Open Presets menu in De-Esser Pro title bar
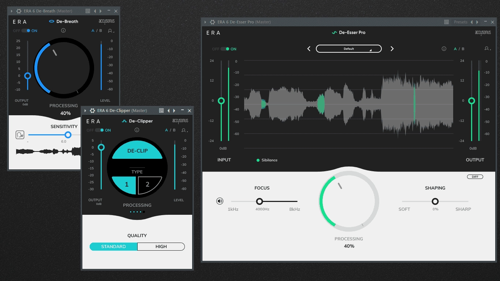 coord(460,22)
